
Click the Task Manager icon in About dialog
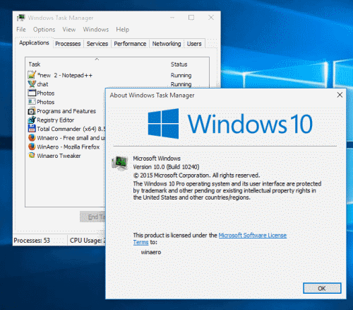pyautogui.click(x=120, y=163)
